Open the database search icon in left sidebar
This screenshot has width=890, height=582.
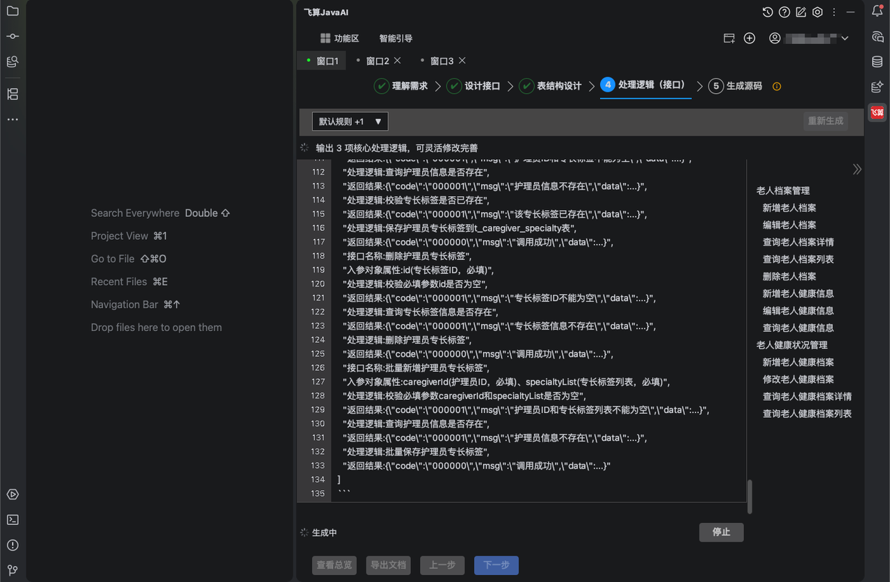13,62
